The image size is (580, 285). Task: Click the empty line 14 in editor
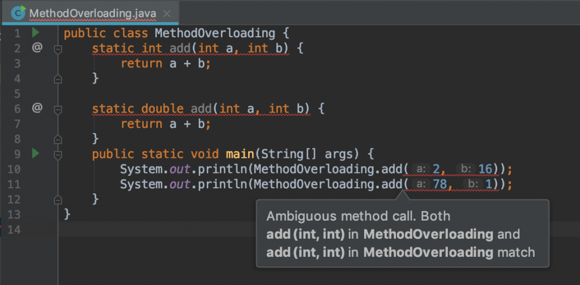(319, 230)
